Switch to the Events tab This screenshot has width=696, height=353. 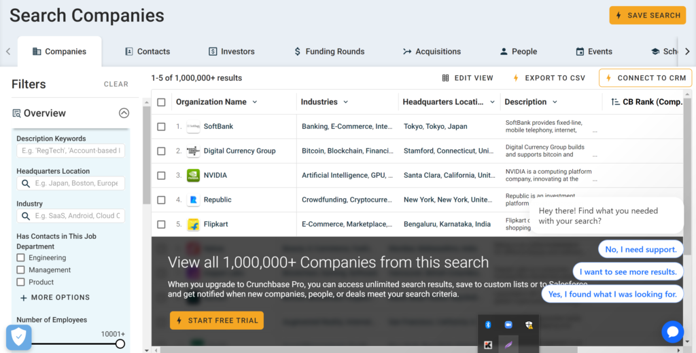pyautogui.click(x=594, y=52)
